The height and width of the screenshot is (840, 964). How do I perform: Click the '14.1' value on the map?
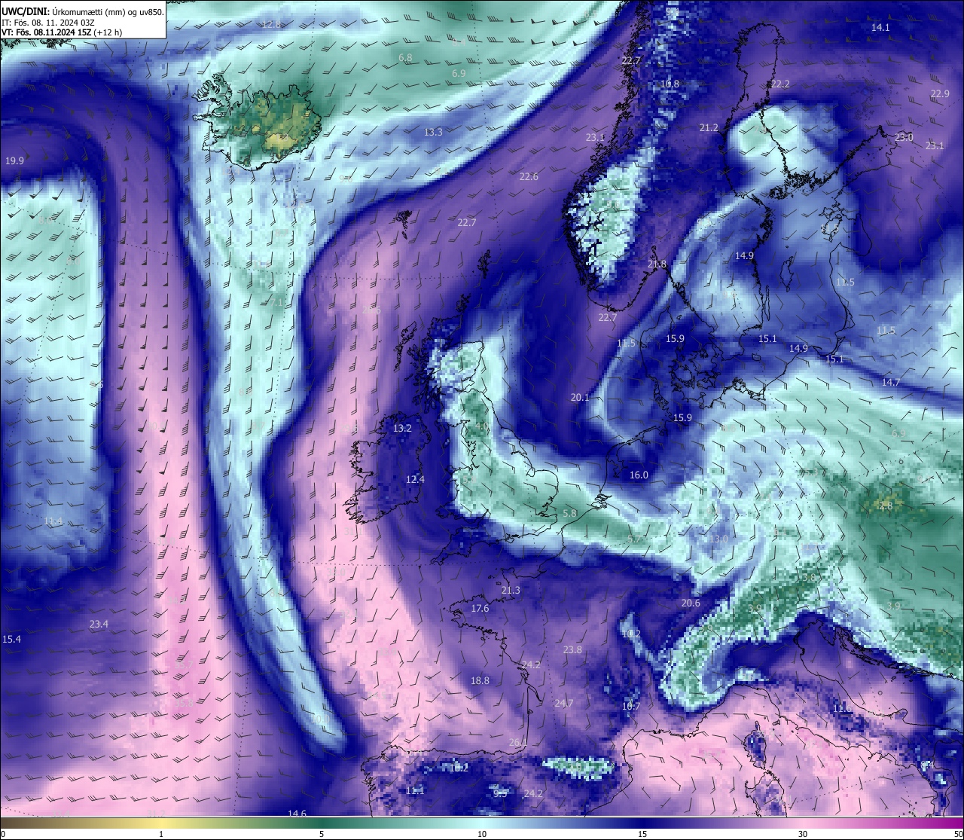880,28
